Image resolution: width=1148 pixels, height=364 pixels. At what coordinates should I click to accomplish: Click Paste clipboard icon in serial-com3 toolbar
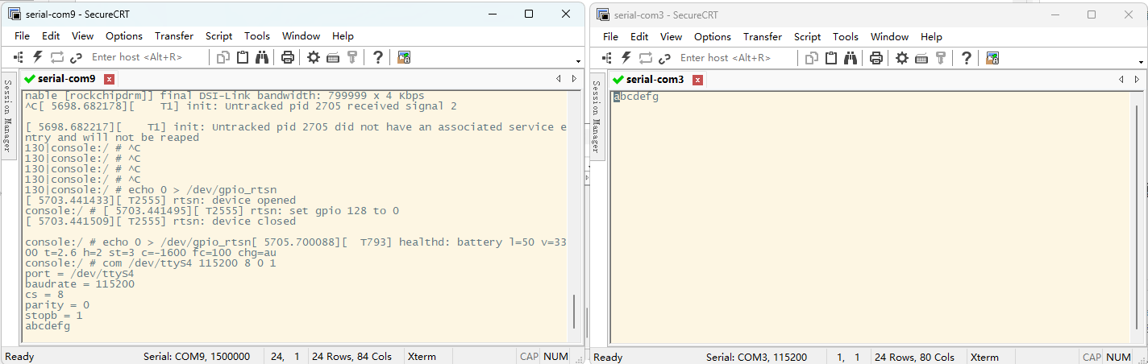[831, 57]
